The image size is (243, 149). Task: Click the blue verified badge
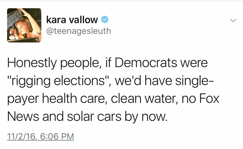pos(105,19)
